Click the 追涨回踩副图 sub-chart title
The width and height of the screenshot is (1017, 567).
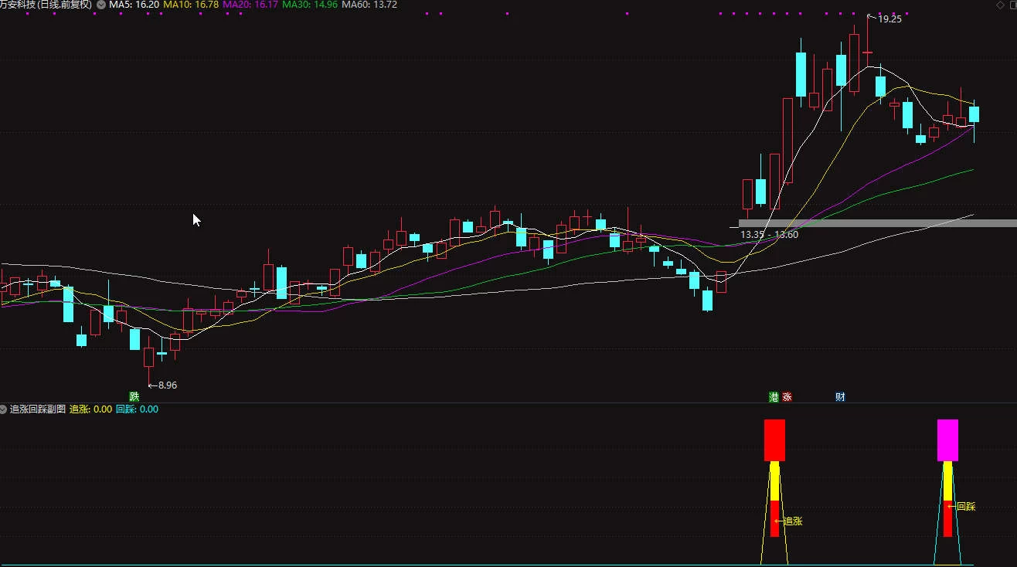[38, 409]
